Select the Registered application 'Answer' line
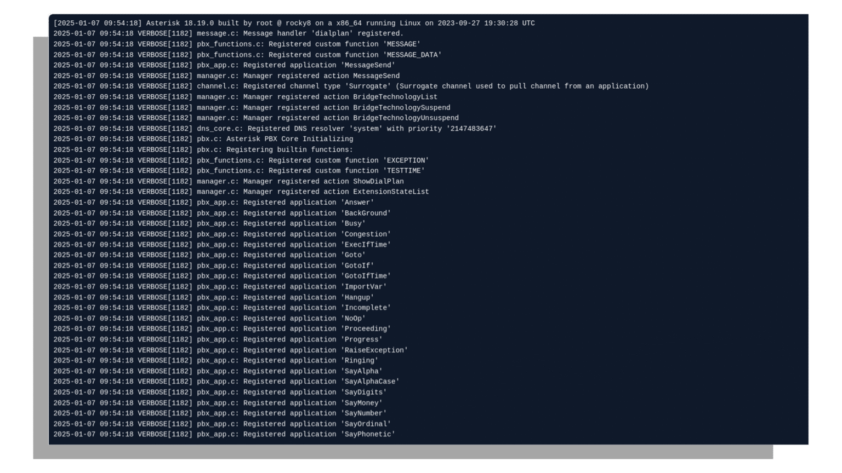This screenshot has height=473, width=842. (x=214, y=203)
